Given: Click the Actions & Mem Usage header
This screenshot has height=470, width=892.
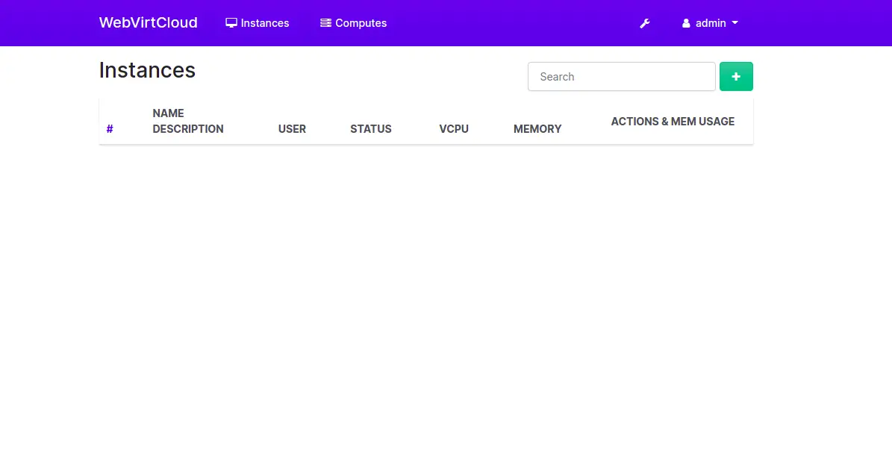Looking at the screenshot, I should [673, 122].
